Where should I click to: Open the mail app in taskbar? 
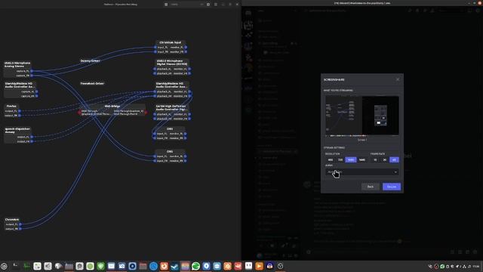click(111, 266)
